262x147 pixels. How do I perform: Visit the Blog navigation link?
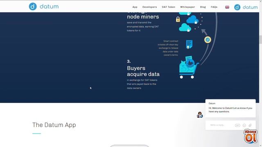point(203,7)
